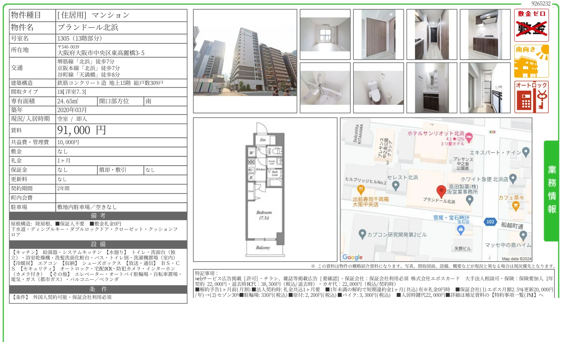Image resolution: width=563 pixels, height=342 pixels.
Task: Open the toilet photo thumbnail
Action: tap(378, 88)
